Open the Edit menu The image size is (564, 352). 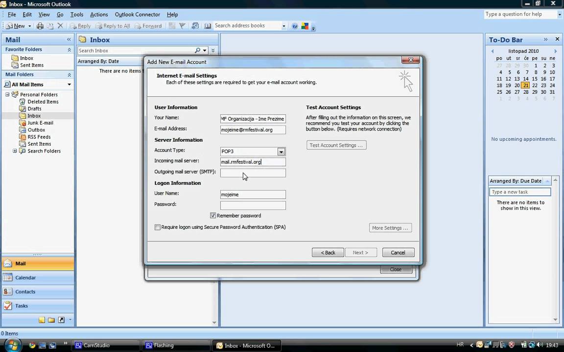(x=27, y=14)
